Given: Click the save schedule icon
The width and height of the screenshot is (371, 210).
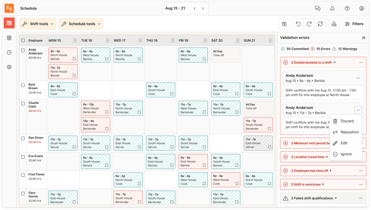Looking at the screenshot, I should pos(284,24).
